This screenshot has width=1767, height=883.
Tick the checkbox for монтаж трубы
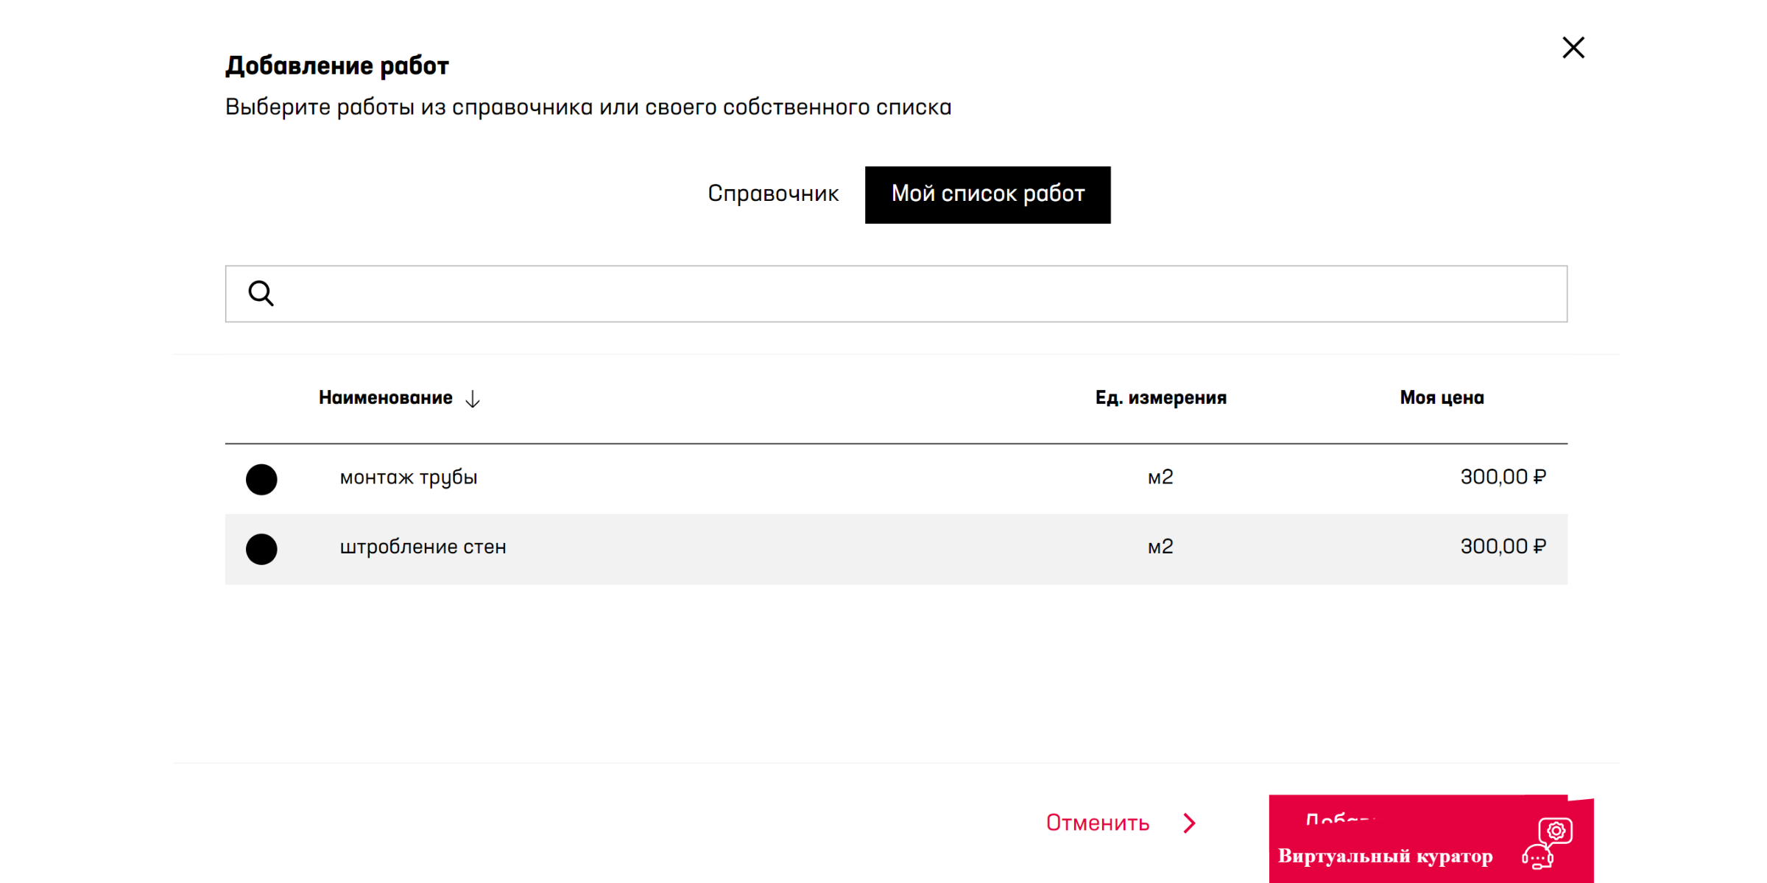pyautogui.click(x=261, y=479)
